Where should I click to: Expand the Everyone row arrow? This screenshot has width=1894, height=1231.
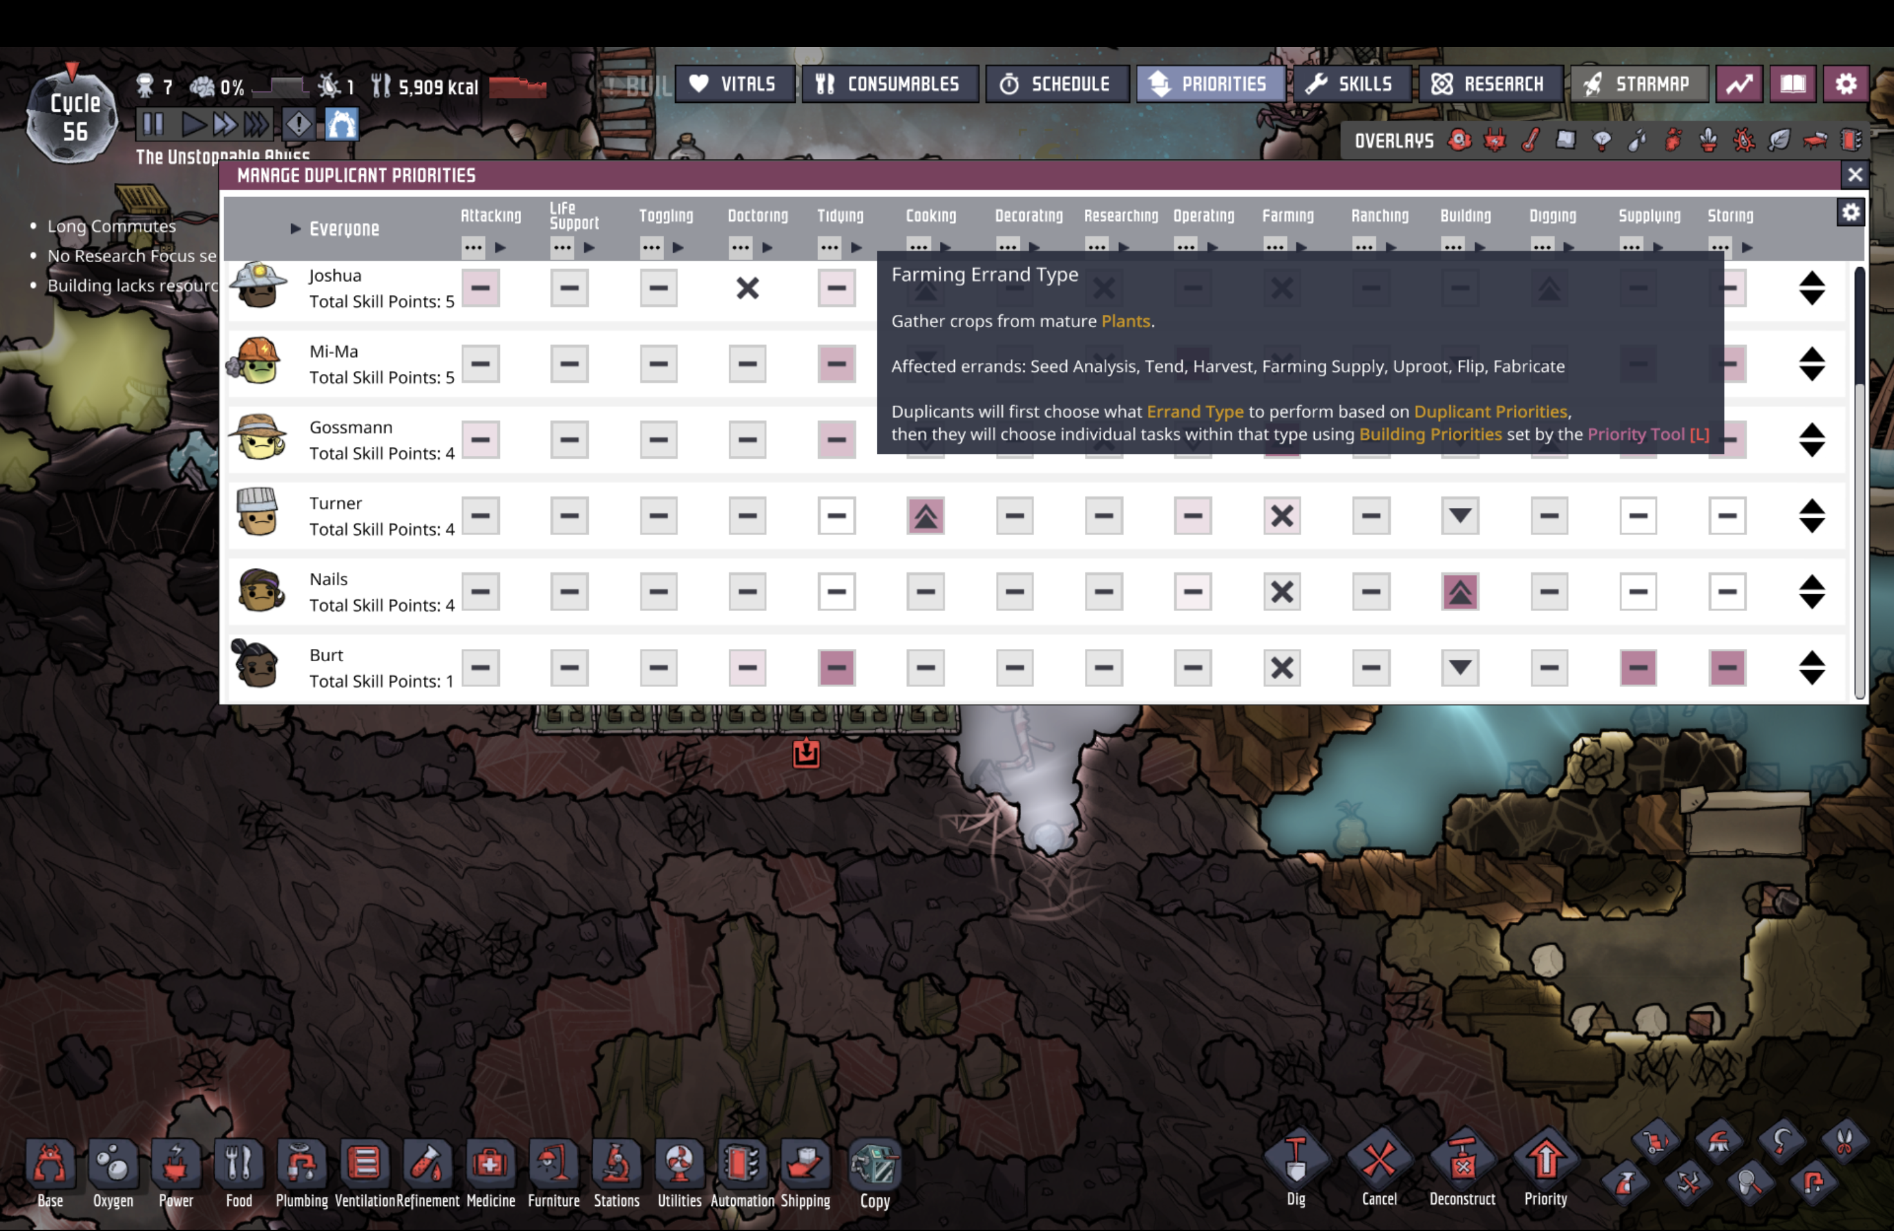pos(295,229)
